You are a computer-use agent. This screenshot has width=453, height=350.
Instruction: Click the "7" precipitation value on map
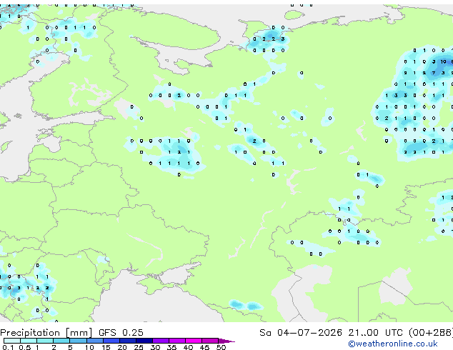coord(434,73)
